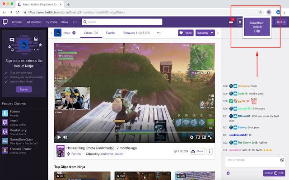
Task: Click the Twitch search field
Action: 122,22
